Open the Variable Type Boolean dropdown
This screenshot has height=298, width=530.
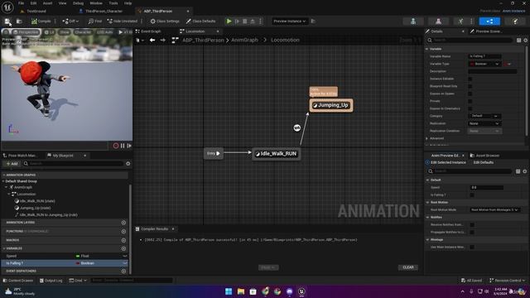[x=484, y=64]
